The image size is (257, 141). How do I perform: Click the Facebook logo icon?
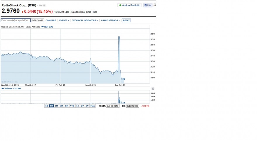coord(145,5)
